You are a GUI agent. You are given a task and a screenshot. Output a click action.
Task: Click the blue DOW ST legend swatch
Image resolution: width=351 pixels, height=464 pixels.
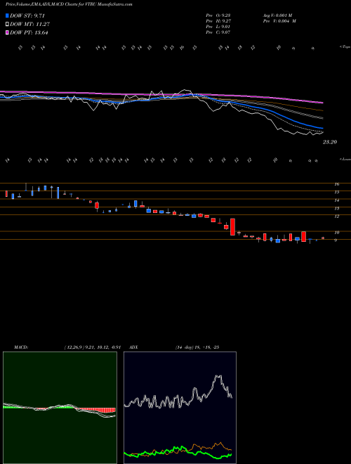[7, 15]
